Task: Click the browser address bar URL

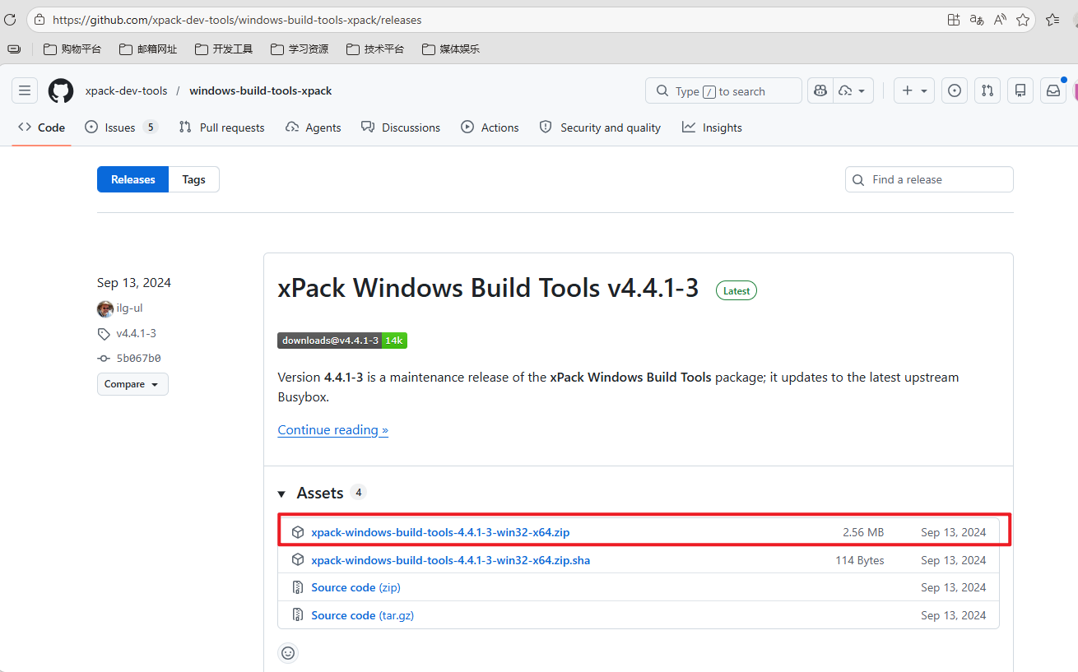Action: [238, 19]
